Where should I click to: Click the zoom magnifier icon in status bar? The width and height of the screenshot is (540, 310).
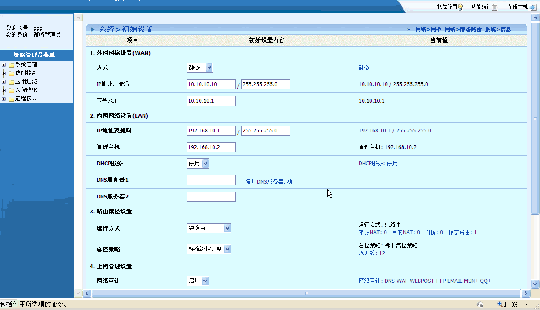coord(500,304)
